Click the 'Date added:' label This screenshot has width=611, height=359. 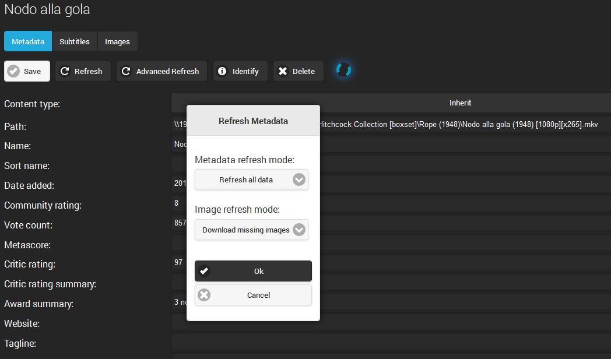pos(29,186)
